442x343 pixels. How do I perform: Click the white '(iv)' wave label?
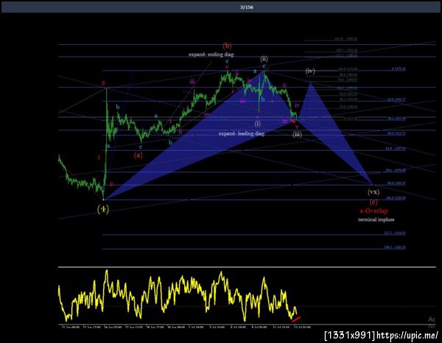[310, 71]
